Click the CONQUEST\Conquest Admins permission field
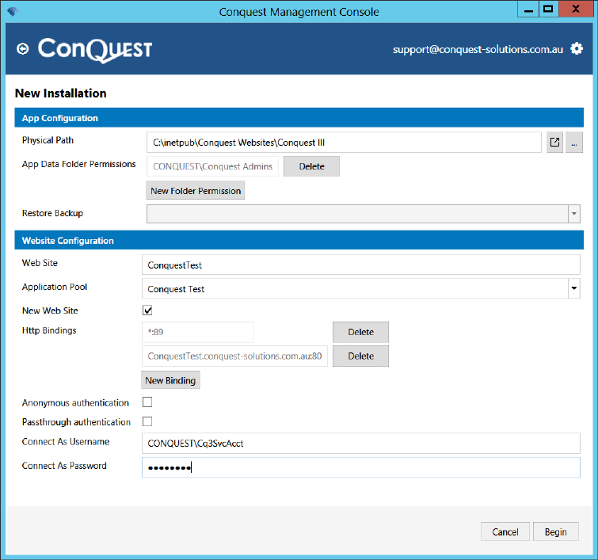Viewport: 598px width, 560px height. pos(212,166)
